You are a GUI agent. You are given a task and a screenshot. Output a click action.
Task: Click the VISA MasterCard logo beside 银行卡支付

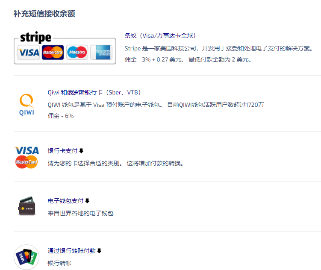tap(27, 157)
